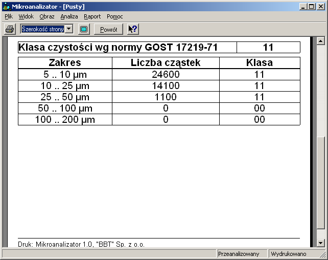Click the Liczba cząstek column header
This screenshot has width=328, height=260.
(166, 62)
